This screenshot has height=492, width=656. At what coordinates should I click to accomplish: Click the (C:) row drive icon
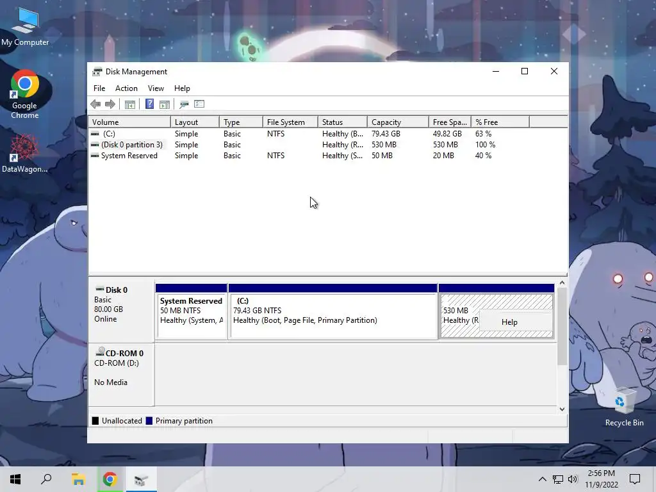(x=95, y=134)
